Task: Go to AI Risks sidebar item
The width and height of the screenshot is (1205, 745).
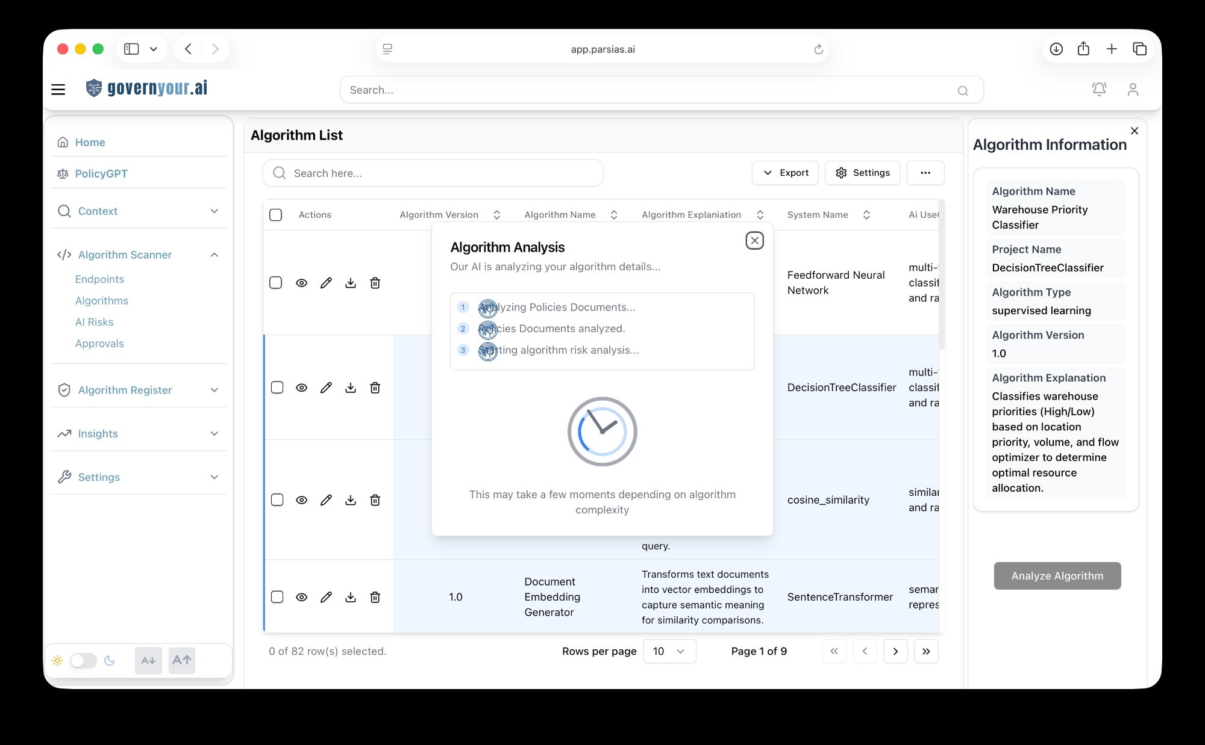Action: tap(94, 322)
